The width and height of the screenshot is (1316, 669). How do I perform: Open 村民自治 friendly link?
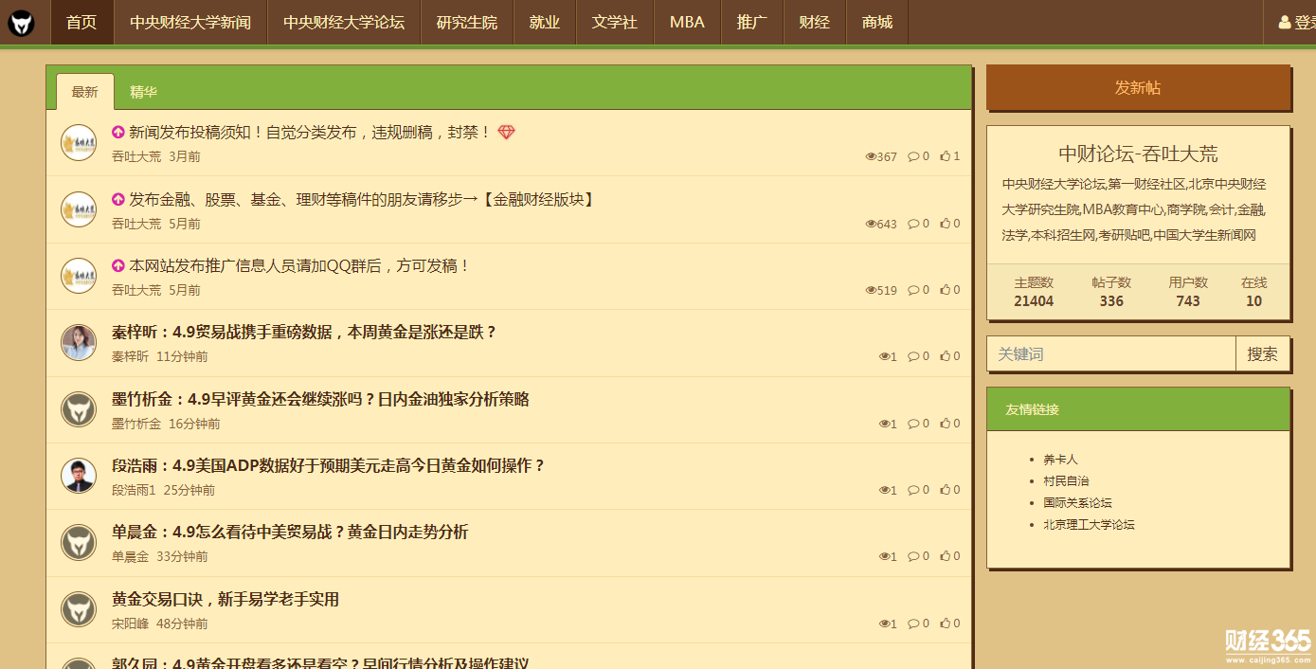coord(1067,481)
